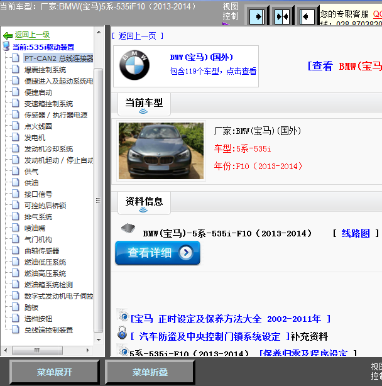Click document icon next to 踏板
The image size is (382, 386).
pyautogui.click(x=16, y=307)
